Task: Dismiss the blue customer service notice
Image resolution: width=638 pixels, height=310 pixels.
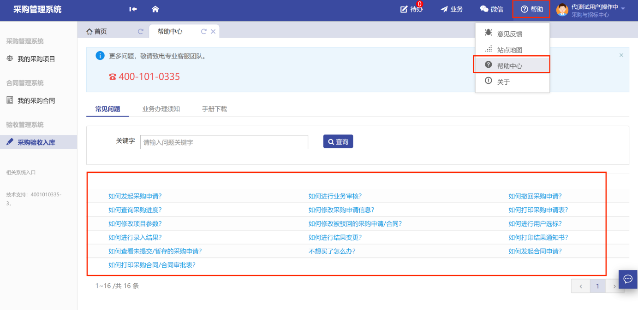Action: (621, 55)
